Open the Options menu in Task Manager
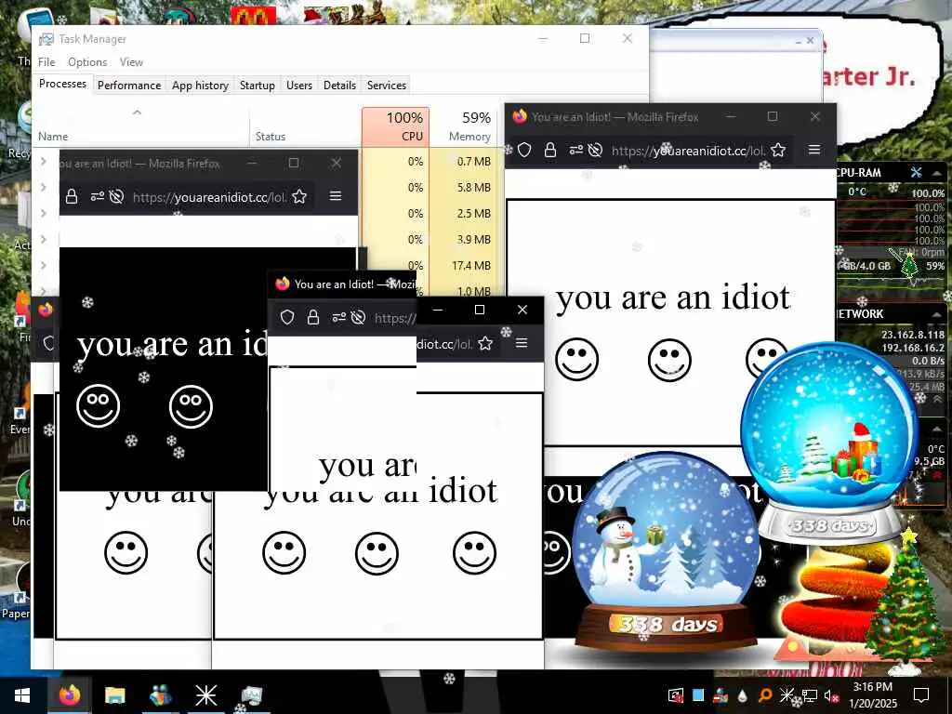 (87, 62)
